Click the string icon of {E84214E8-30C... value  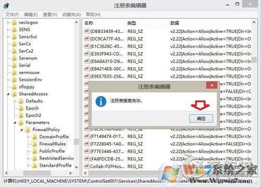tap(87, 69)
